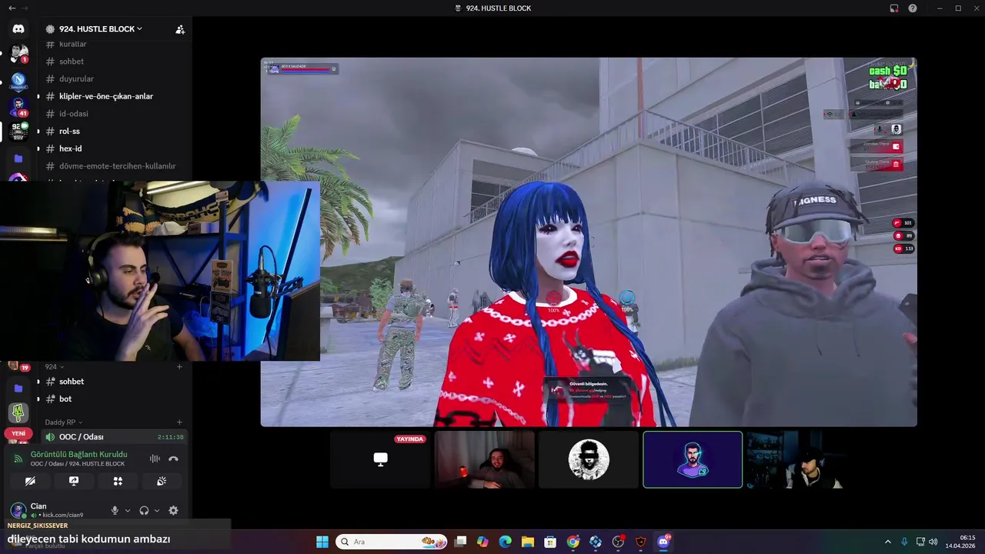Switch to Discord taskbar icon
Screen dimensions: 985x554
click(x=663, y=542)
